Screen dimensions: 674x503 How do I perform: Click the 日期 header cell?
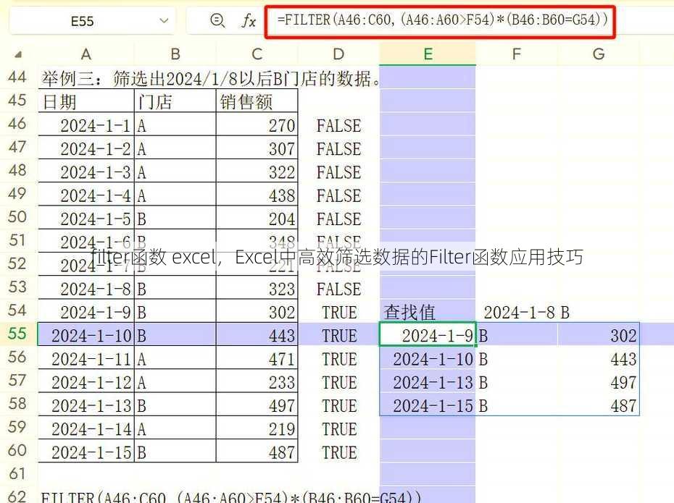click(x=86, y=101)
